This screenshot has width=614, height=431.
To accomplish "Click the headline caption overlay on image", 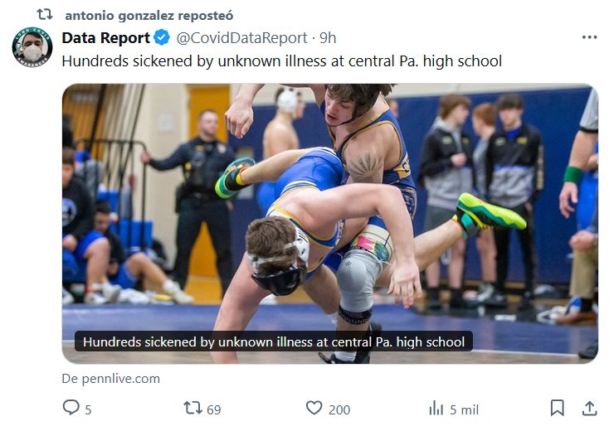I will click(274, 341).
